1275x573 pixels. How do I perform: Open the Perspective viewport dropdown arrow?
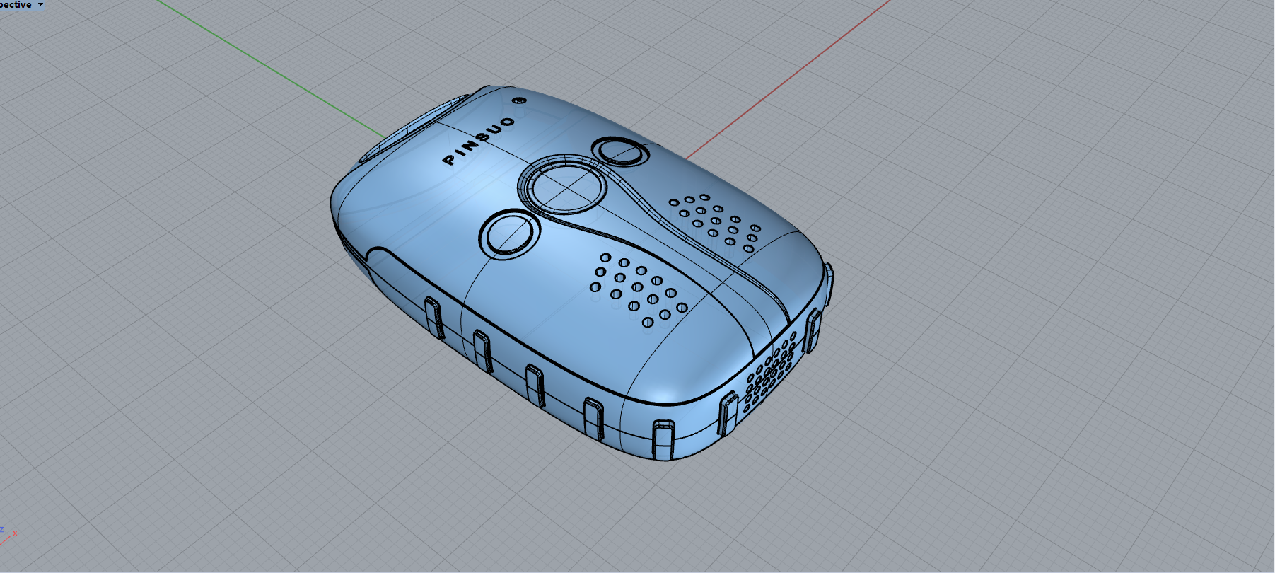pyautogui.click(x=40, y=4)
